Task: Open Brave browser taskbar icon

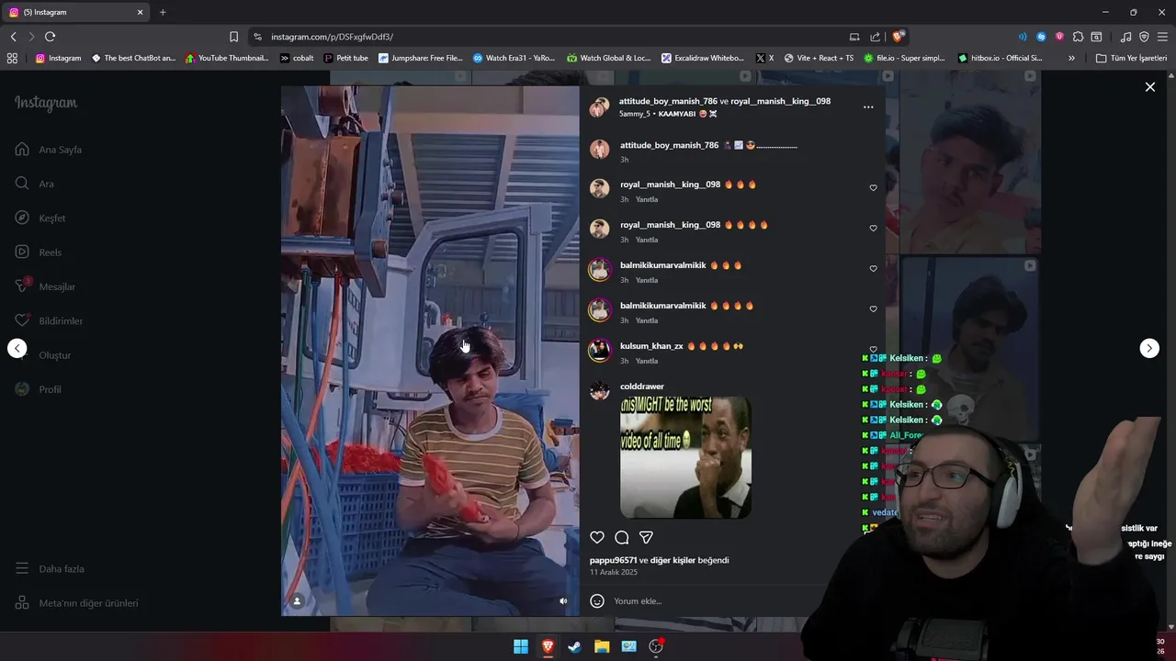Action: 548,646
